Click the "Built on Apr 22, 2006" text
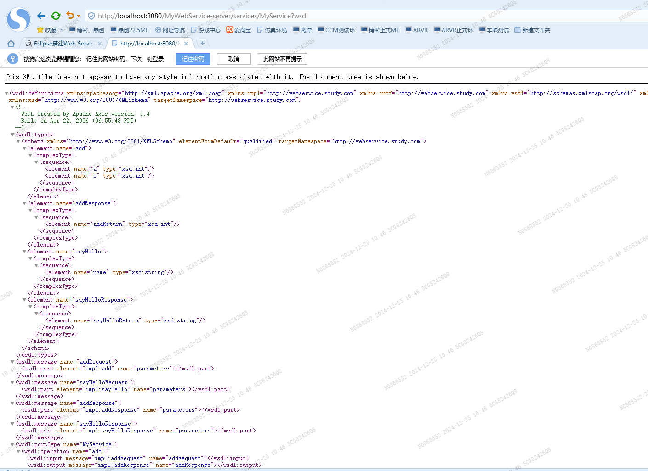Image resolution: width=648 pixels, height=471 pixels. [79, 121]
